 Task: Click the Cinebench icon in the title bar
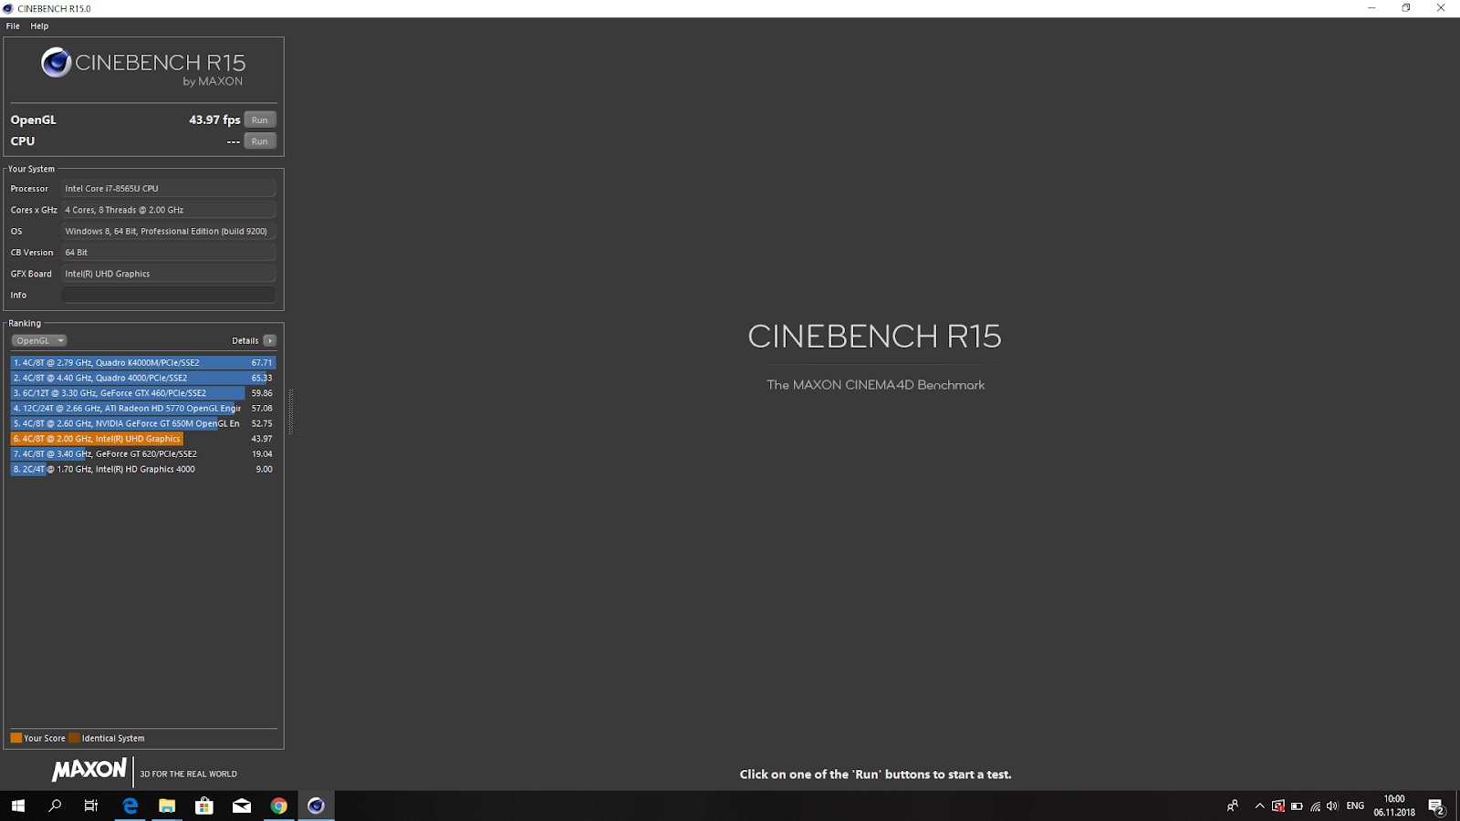pyautogui.click(x=8, y=8)
